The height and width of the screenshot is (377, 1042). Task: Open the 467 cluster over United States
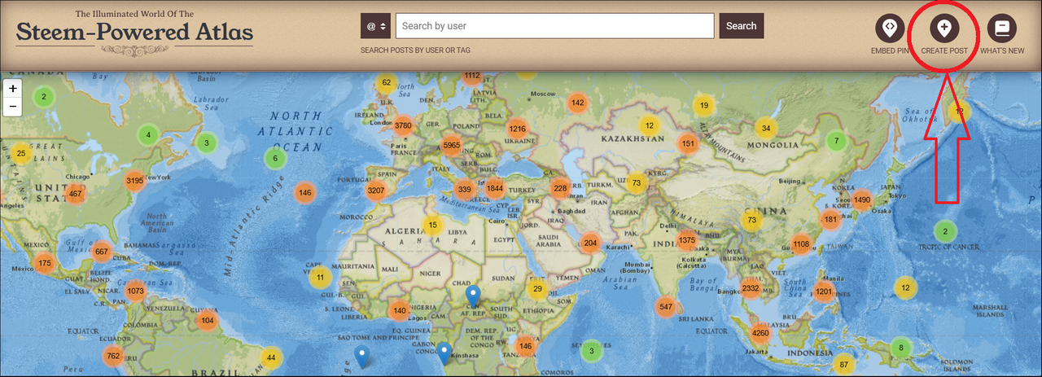76,194
